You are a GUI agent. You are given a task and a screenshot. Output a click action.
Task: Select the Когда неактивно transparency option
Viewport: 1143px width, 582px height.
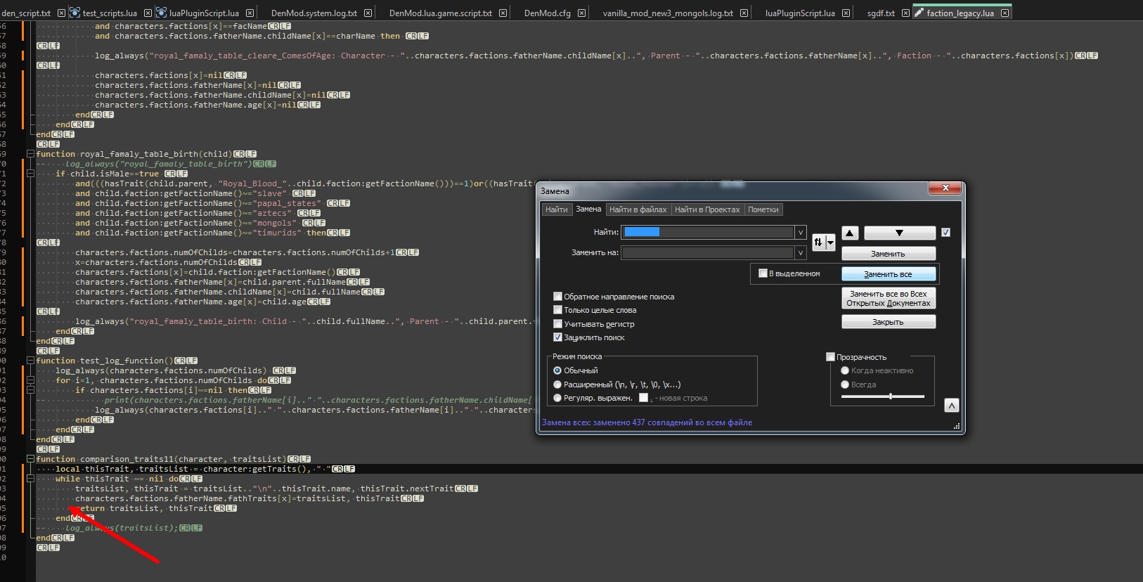845,370
